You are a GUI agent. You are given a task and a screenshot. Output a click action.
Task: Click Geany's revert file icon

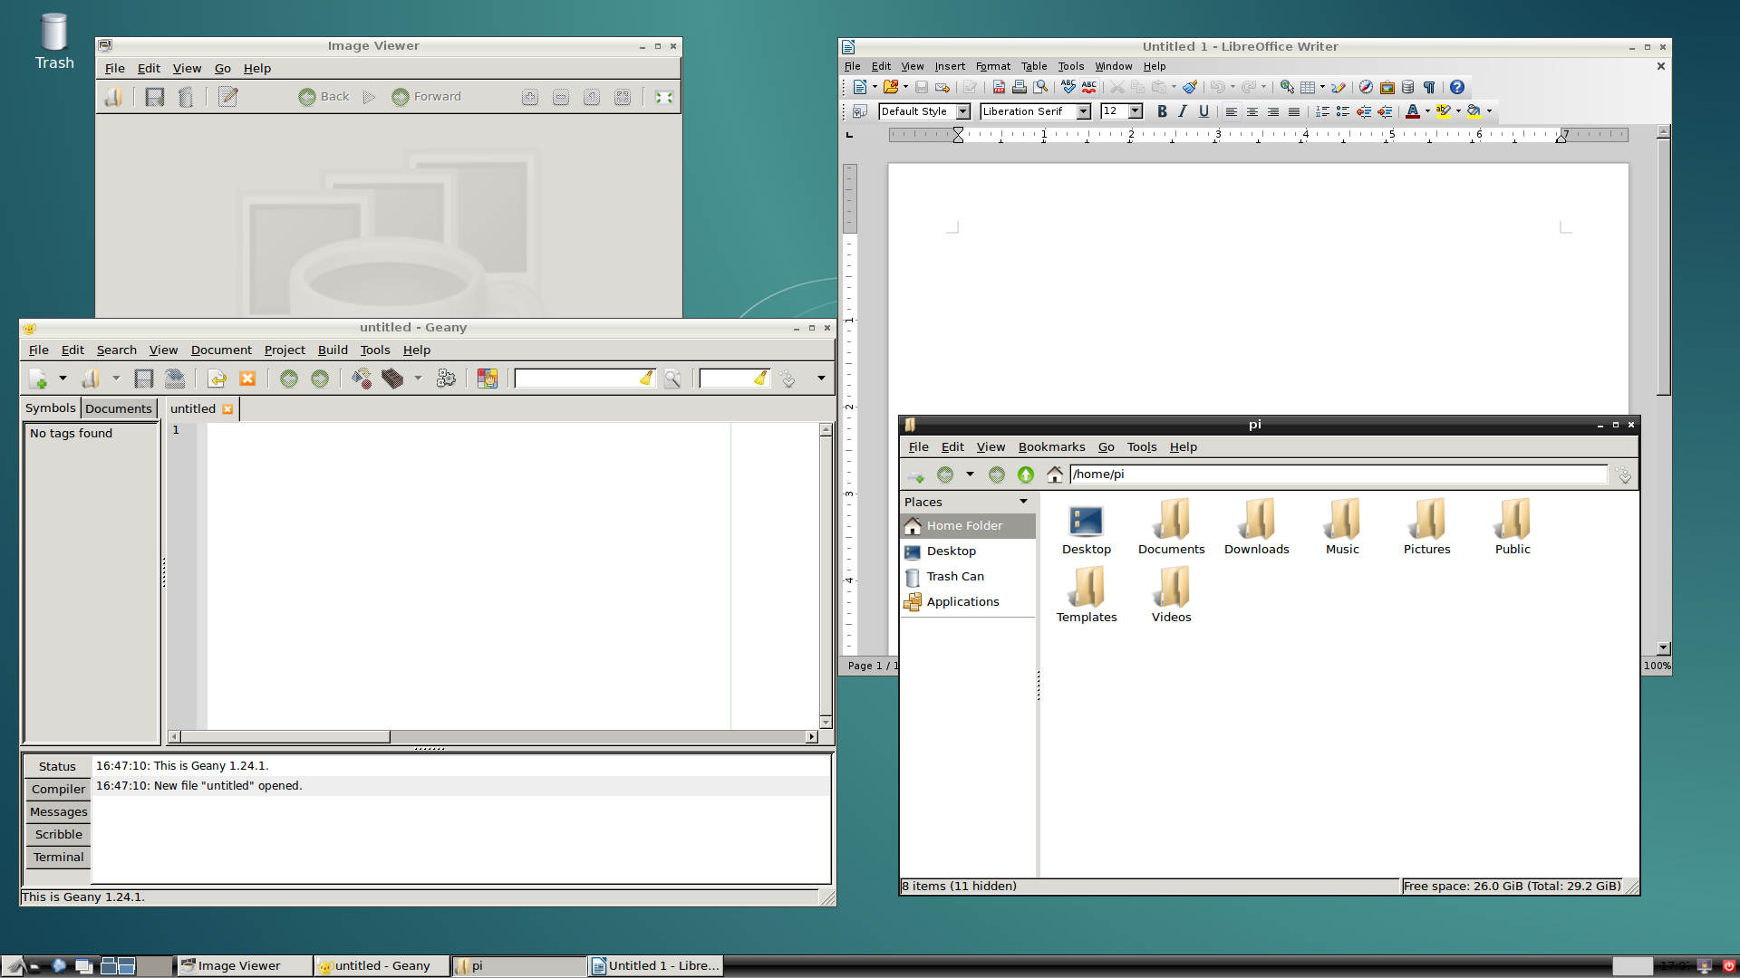tap(217, 379)
